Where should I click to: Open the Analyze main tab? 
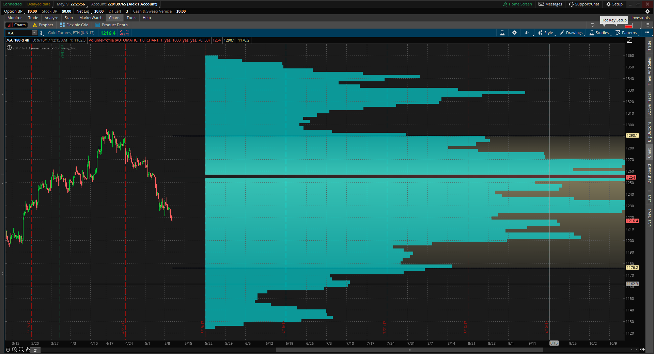(51, 18)
